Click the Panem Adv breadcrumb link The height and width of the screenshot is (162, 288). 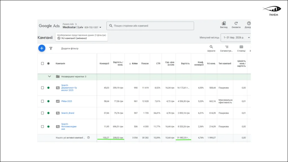[x=68, y=24]
